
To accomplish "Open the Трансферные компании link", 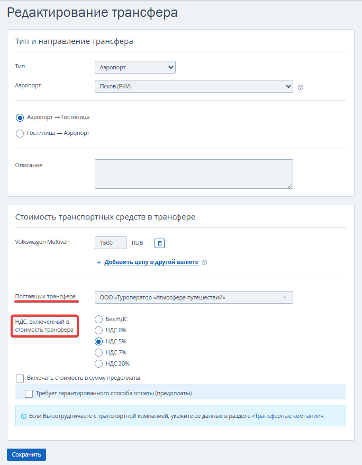I will pos(288,416).
